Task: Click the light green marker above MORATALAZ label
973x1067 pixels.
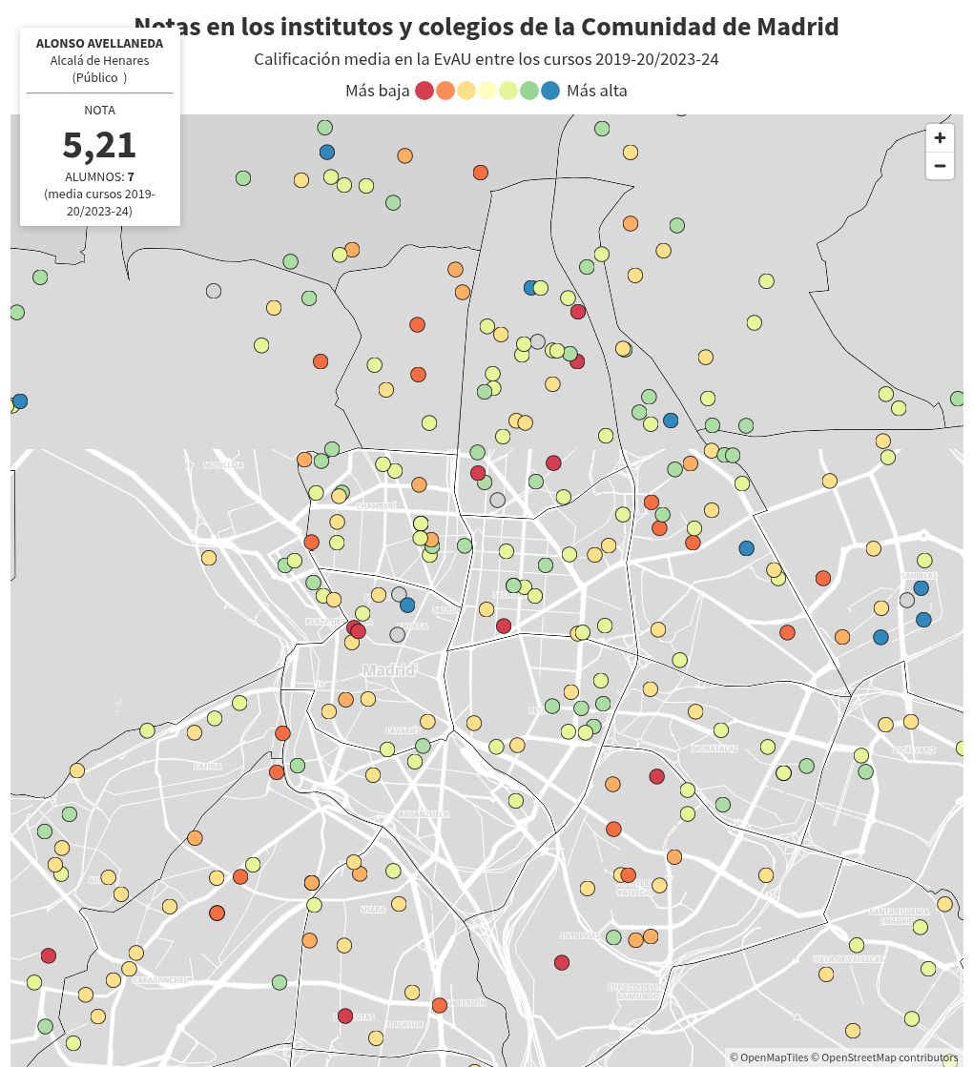Action: [x=721, y=730]
